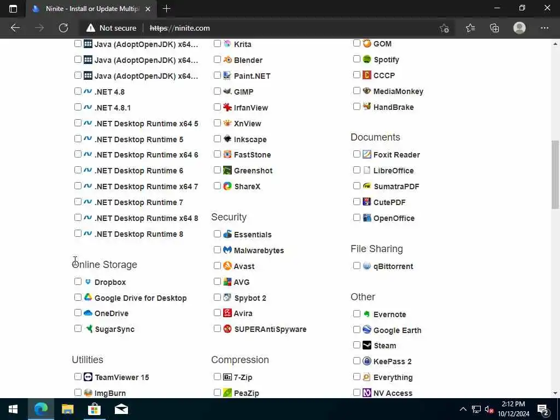Click the qBittorrent icon

pos(367,266)
